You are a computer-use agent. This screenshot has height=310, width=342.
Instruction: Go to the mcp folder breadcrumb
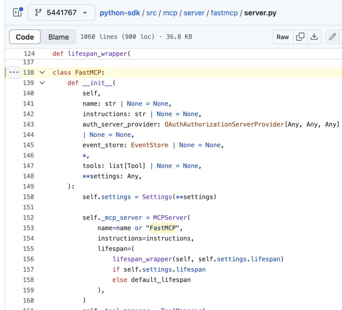(x=170, y=13)
